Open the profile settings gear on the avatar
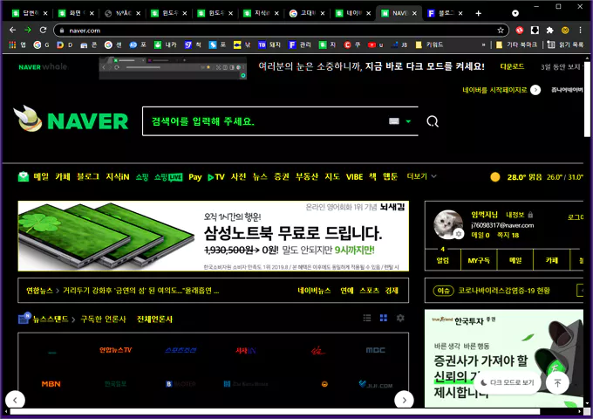The image size is (593, 419). click(x=459, y=234)
